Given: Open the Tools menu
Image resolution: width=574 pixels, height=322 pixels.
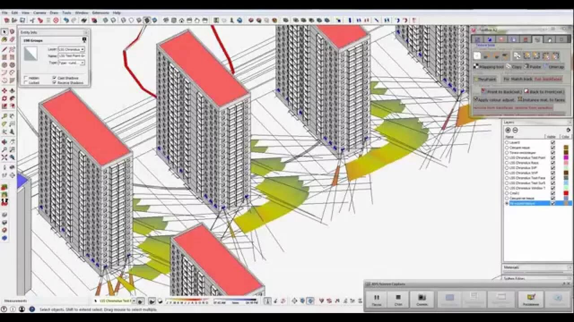Looking at the screenshot, I should [x=66, y=13].
